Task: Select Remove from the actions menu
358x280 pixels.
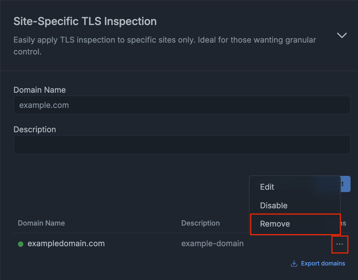Action: (x=275, y=224)
